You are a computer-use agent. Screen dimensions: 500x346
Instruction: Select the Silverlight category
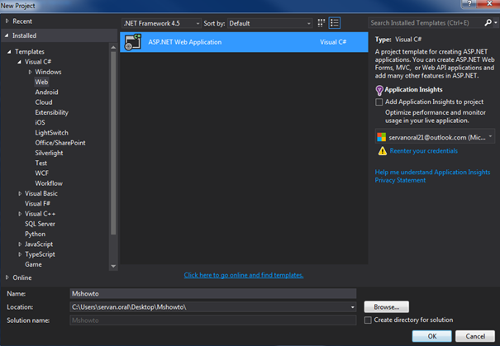click(49, 153)
